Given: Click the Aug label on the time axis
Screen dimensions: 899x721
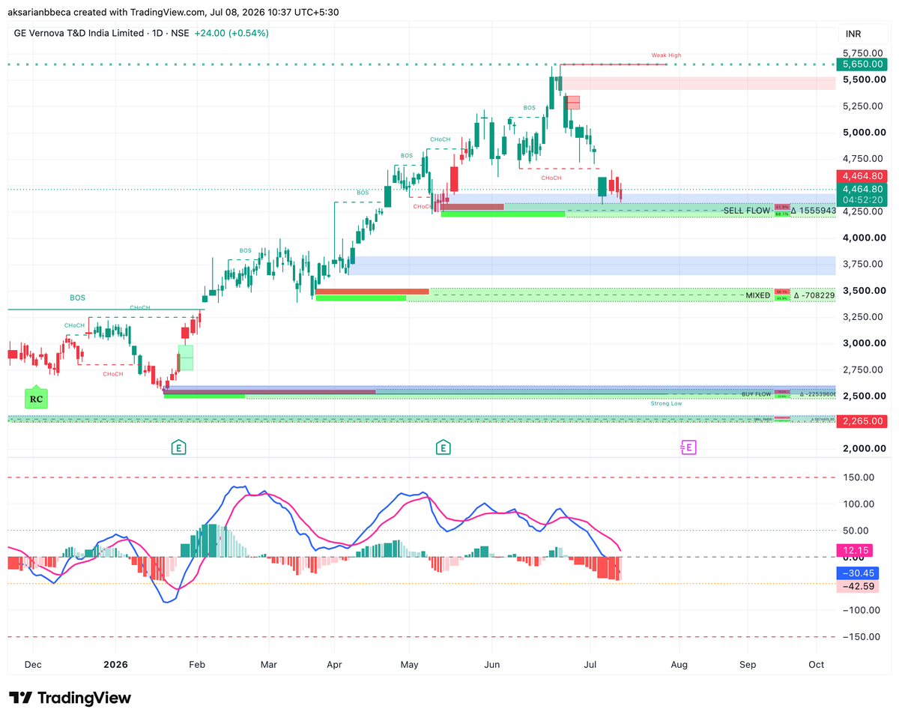Looking at the screenshot, I should click(x=679, y=665).
